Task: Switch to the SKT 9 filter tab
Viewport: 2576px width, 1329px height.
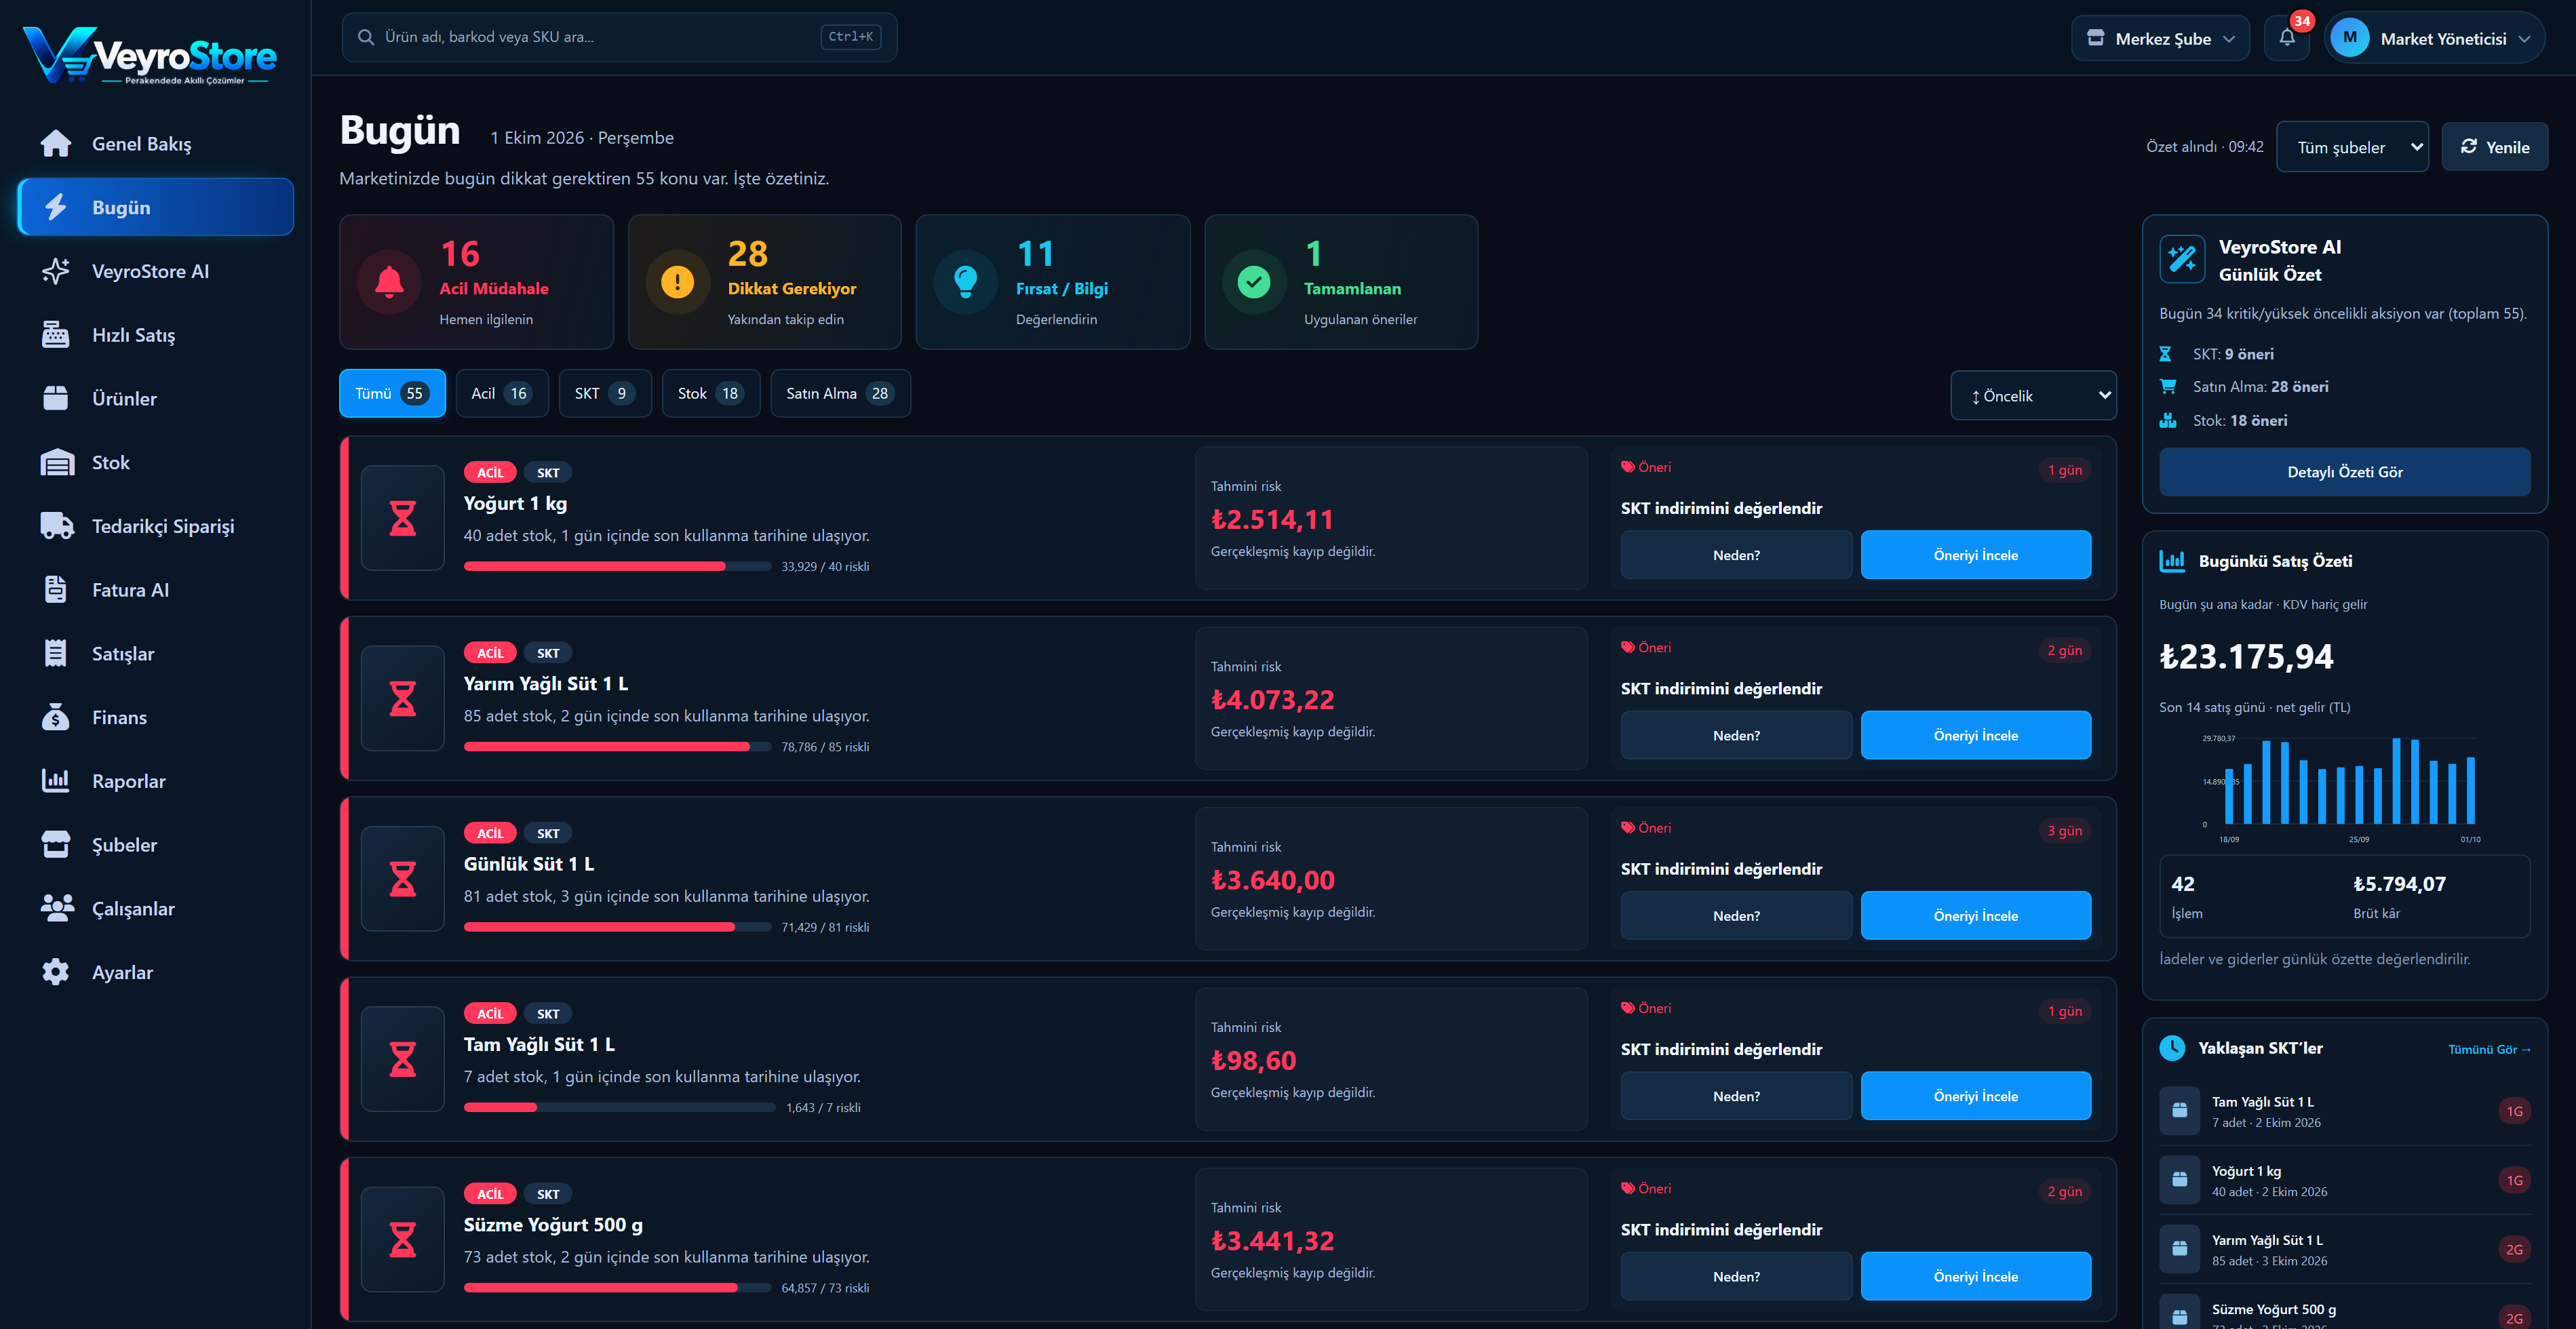Action: pyautogui.click(x=605, y=393)
